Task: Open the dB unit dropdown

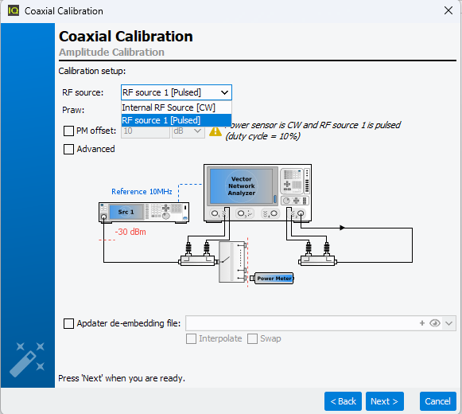Action: coord(188,131)
